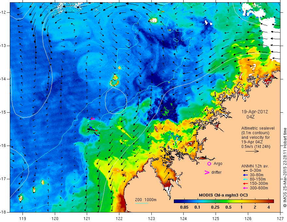Click the magenta drifter arrowhead symbol
Screen dimensions: 287x222
207,172
